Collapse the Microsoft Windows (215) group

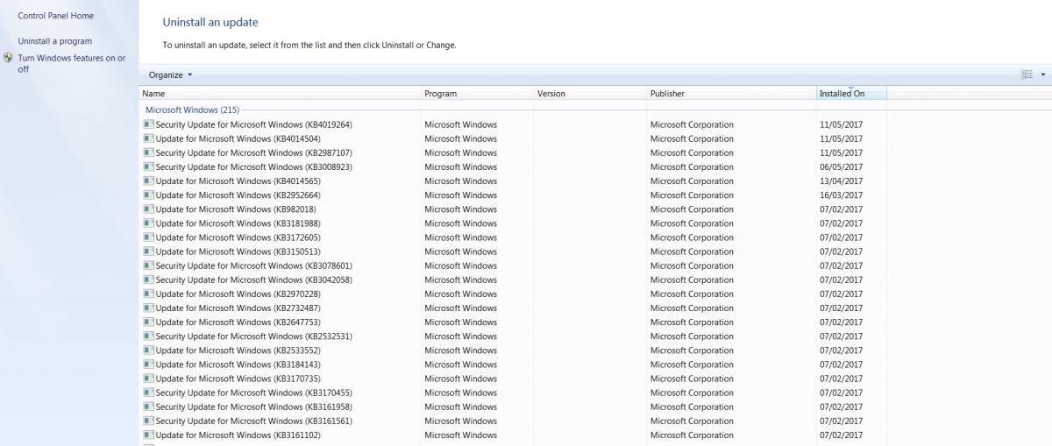192,110
